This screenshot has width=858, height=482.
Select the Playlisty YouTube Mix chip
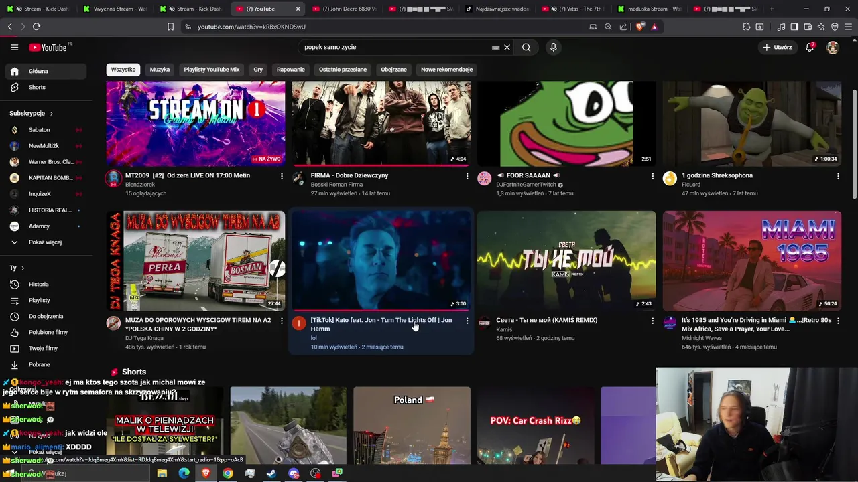click(212, 70)
